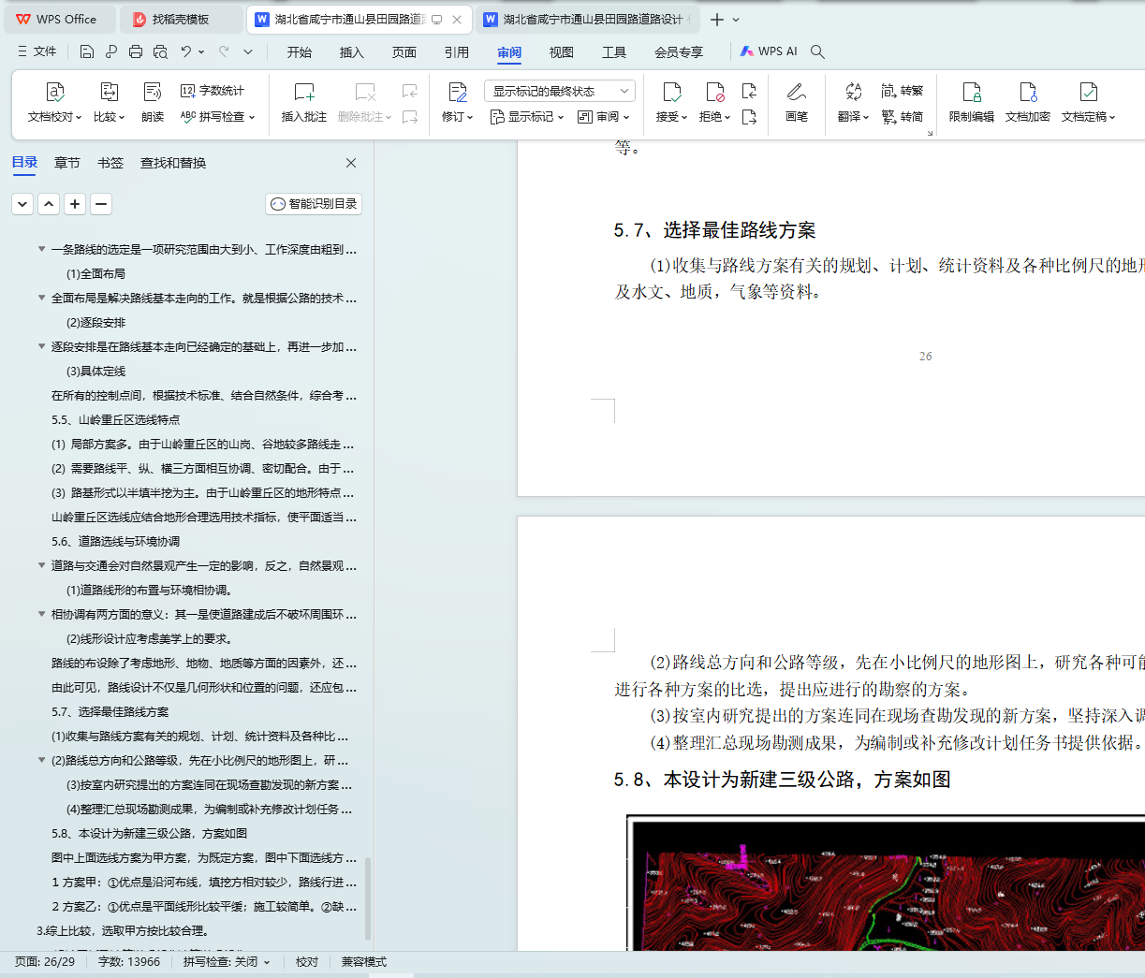Click the 转繁 convert to traditional icon
The image size is (1145, 978).
902,91
